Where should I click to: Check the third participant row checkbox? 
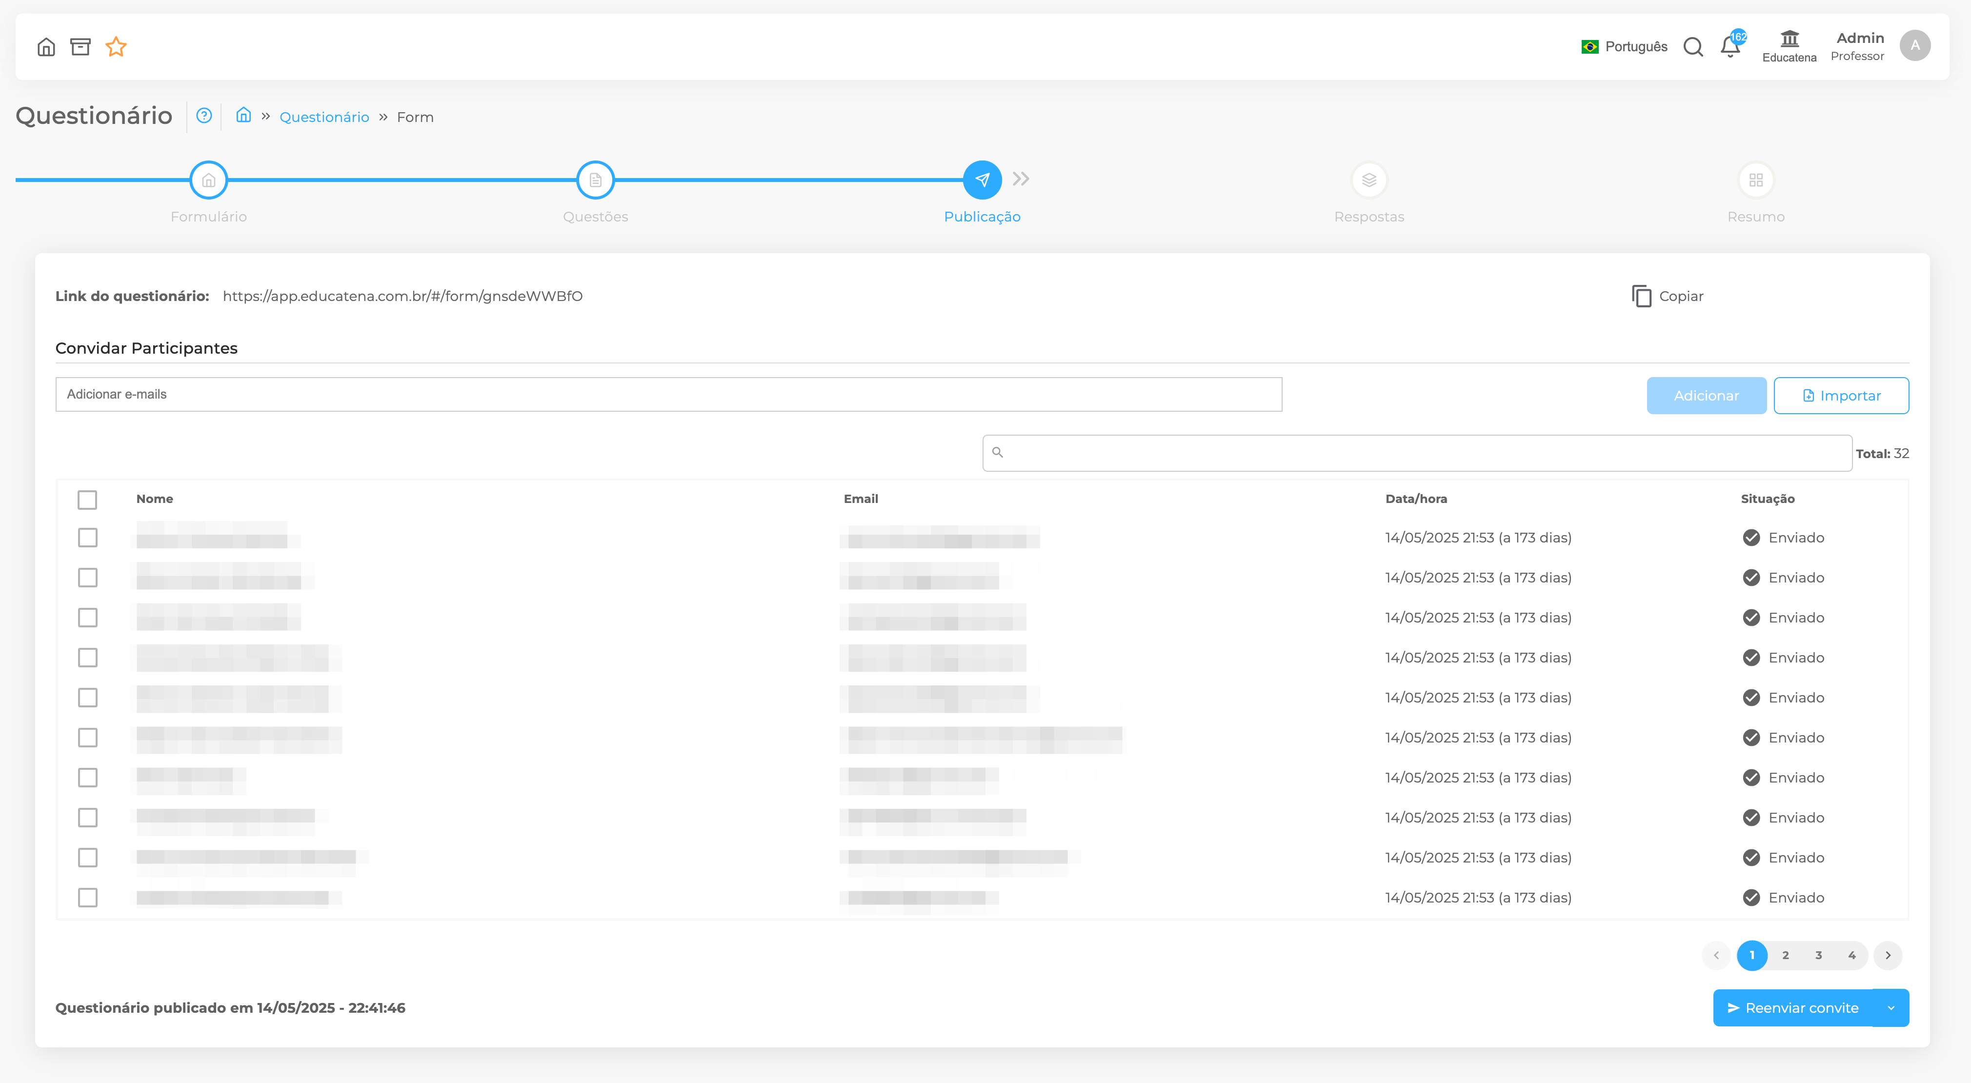pos(88,617)
